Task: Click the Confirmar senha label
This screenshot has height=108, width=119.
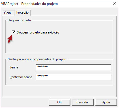Action: click(21, 77)
